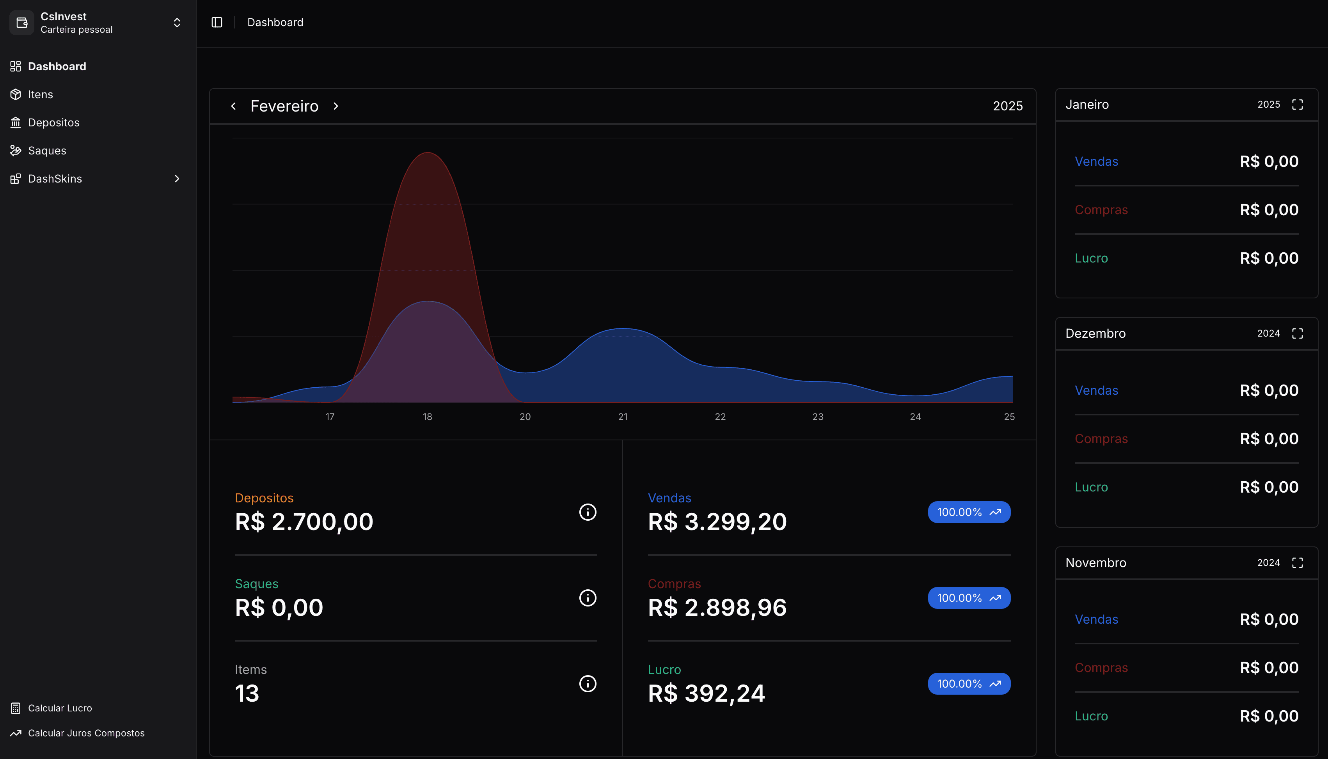The image size is (1328, 759).
Task: Open the Carteira pessoal account switcher
Action: tap(177, 22)
